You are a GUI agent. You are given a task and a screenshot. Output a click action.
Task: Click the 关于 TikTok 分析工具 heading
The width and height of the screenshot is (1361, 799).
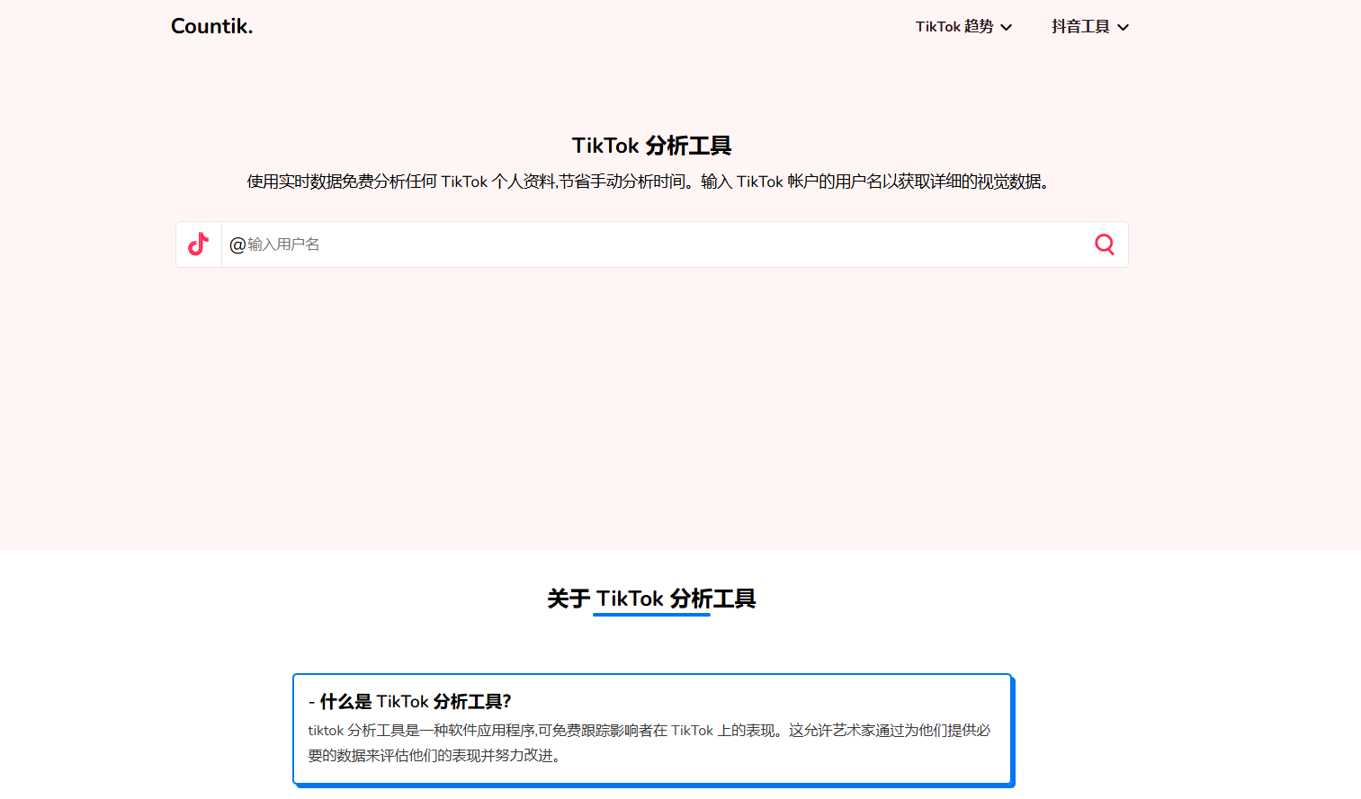click(x=652, y=599)
